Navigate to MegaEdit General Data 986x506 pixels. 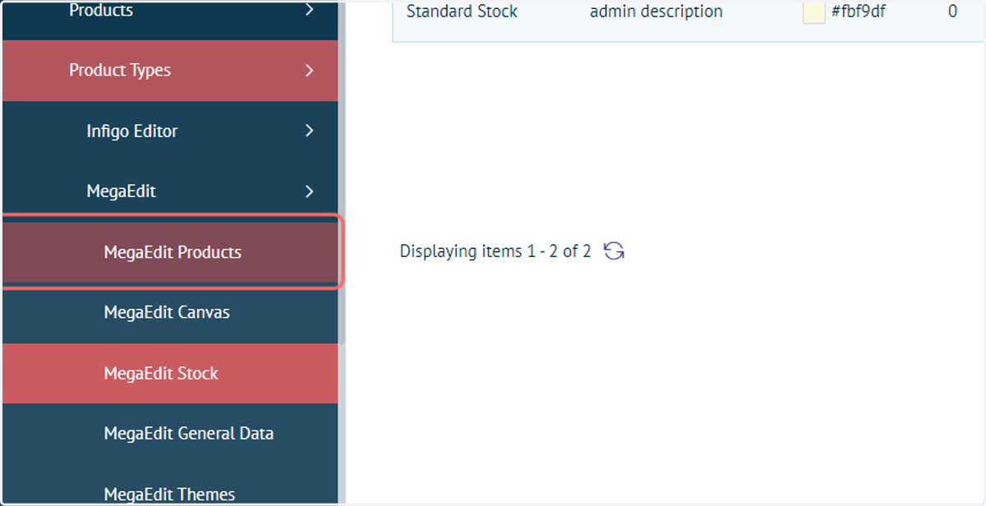pos(170,434)
